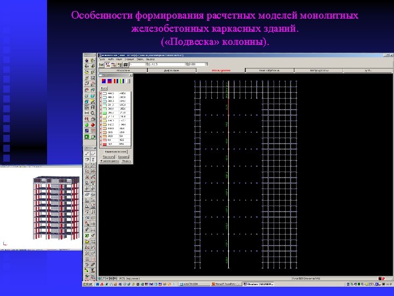Click red frame icon beside the grid icon
The image size is (394, 296).
click(x=93, y=259)
